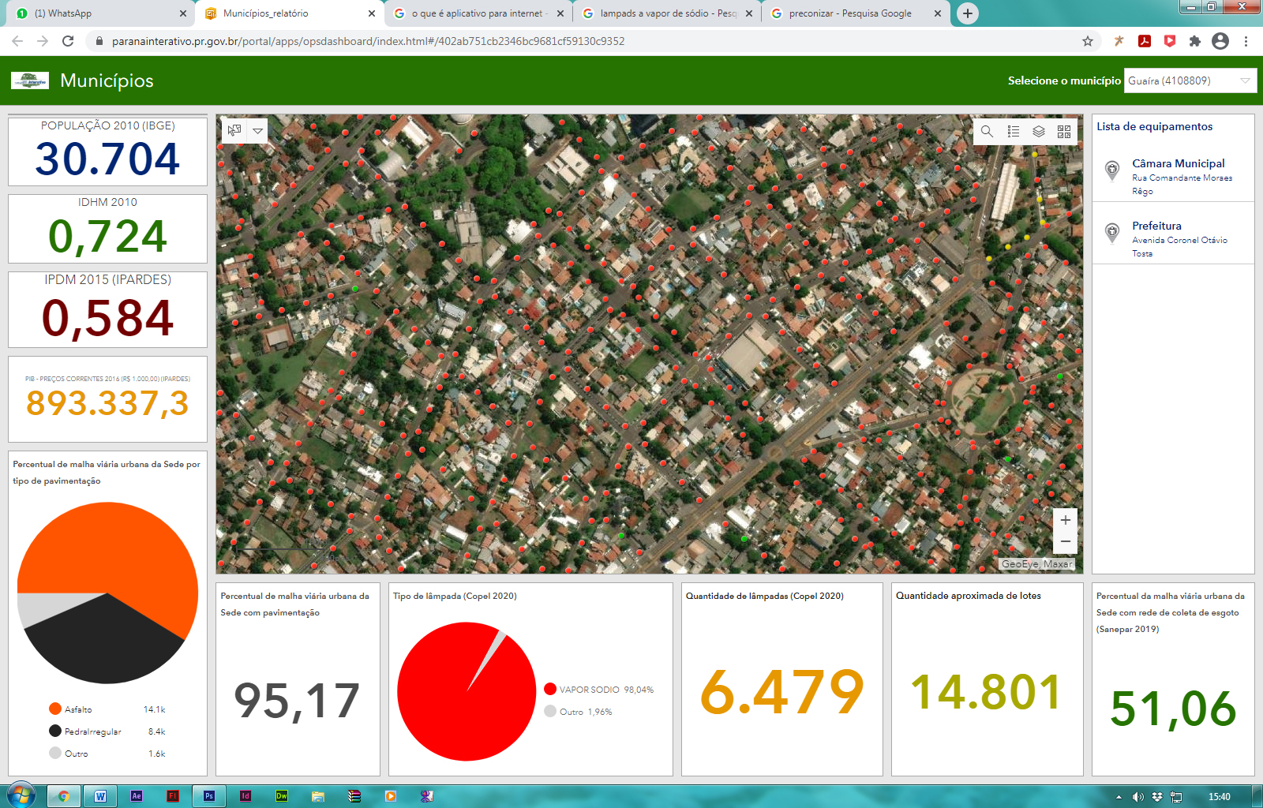Click the orange Asfalto legend swatch
This screenshot has width=1263, height=808.
[55, 709]
